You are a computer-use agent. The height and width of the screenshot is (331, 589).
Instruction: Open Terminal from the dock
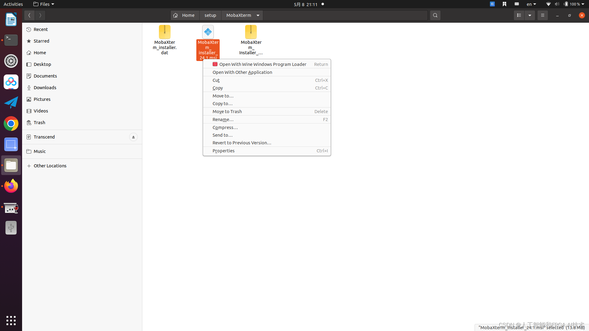pyautogui.click(x=11, y=40)
